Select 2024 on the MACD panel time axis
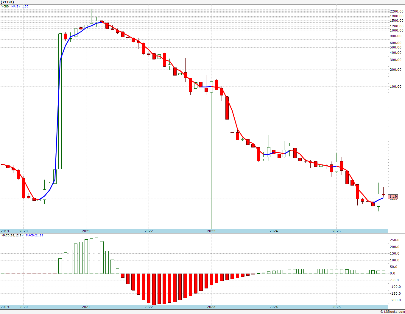The height and width of the screenshot is (314, 405). (x=274, y=307)
